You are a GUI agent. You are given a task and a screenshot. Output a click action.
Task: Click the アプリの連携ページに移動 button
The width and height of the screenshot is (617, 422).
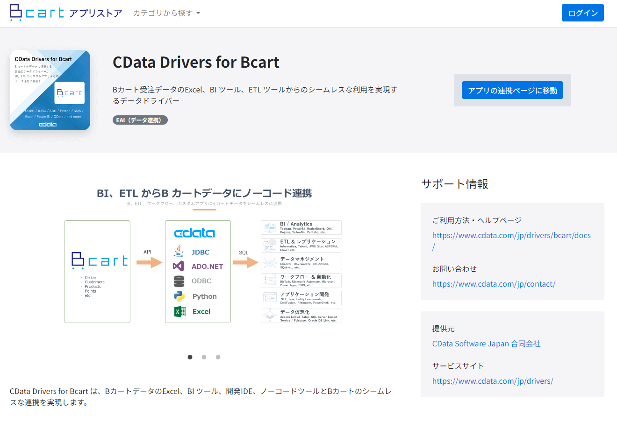[512, 90]
